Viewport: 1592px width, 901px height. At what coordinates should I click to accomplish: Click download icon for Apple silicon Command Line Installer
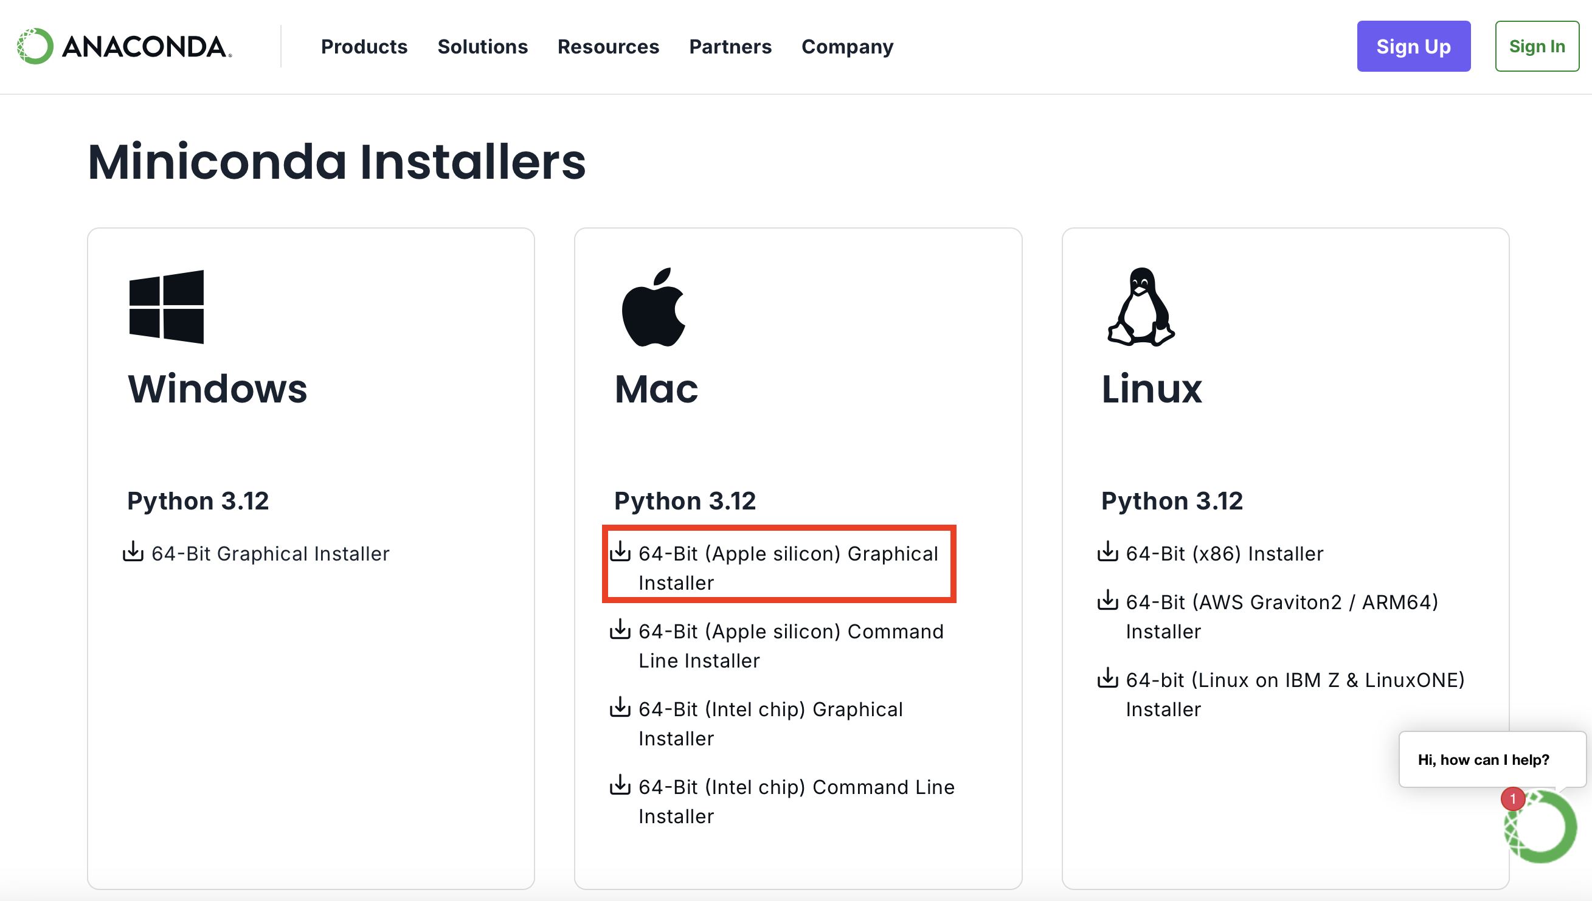point(620,629)
